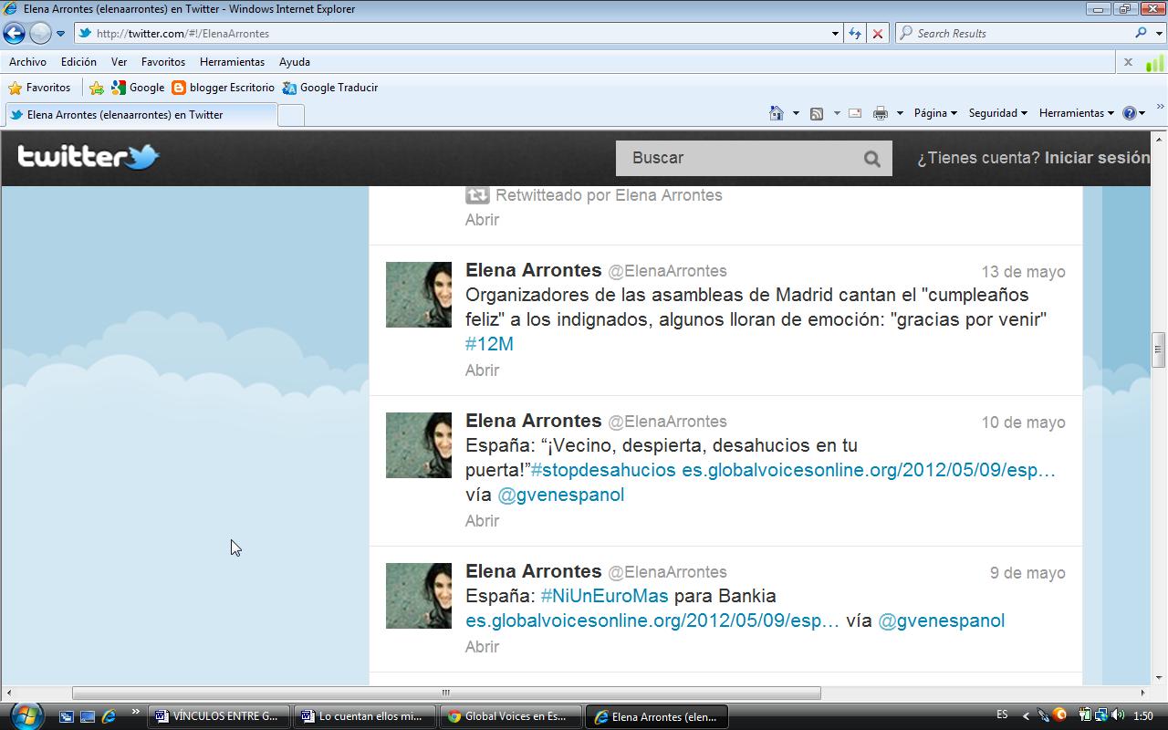Image resolution: width=1168 pixels, height=730 pixels.
Task: Click the blue Help question mark icon
Action: pos(1130,113)
